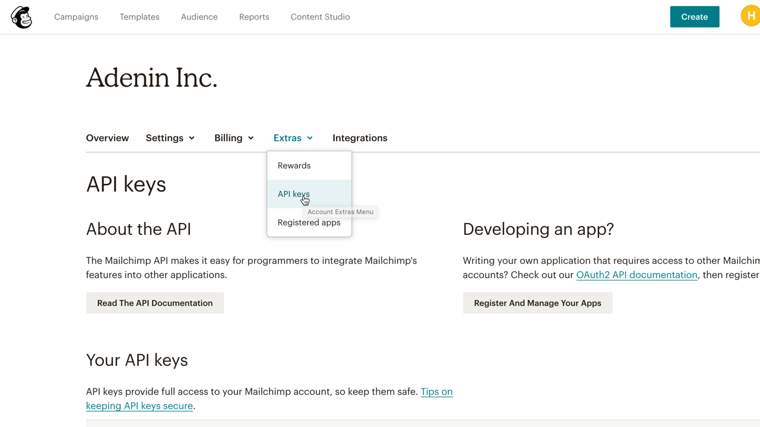The width and height of the screenshot is (760, 427).
Task: Open Content Studio
Action: pyautogui.click(x=320, y=17)
